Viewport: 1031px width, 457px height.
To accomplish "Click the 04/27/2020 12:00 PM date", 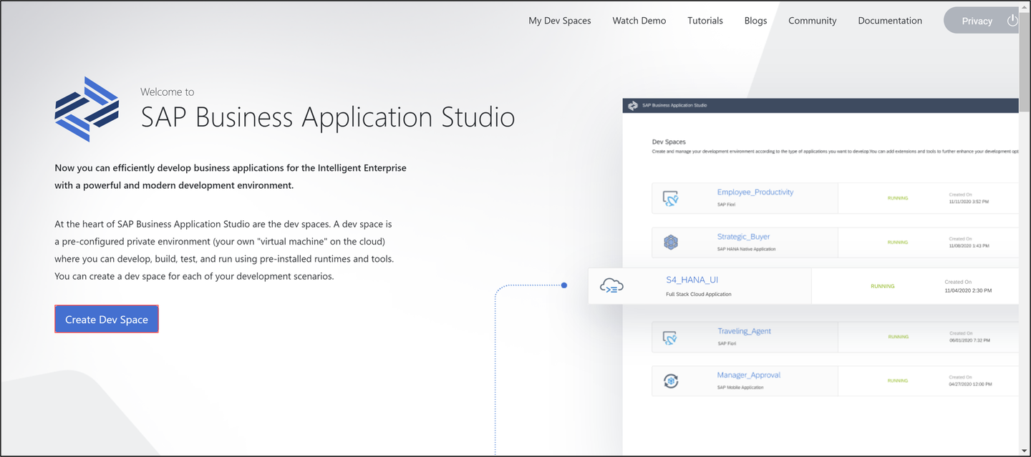I will [x=970, y=384].
